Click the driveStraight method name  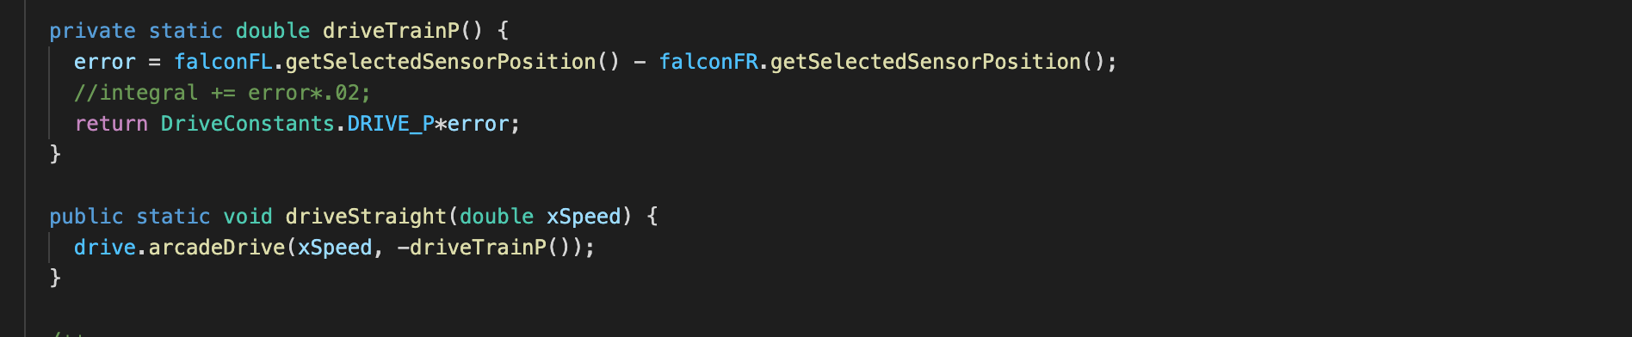click(x=366, y=217)
